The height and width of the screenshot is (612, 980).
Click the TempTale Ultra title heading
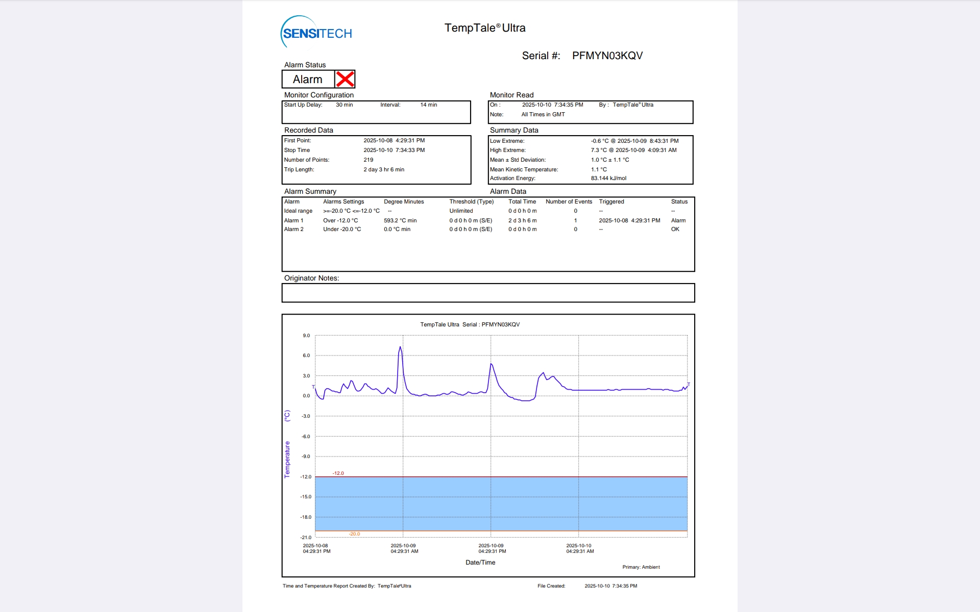tap(484, 28)
